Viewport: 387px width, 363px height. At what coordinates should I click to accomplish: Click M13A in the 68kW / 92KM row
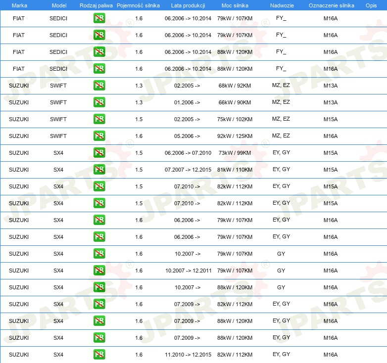point(331,86)
